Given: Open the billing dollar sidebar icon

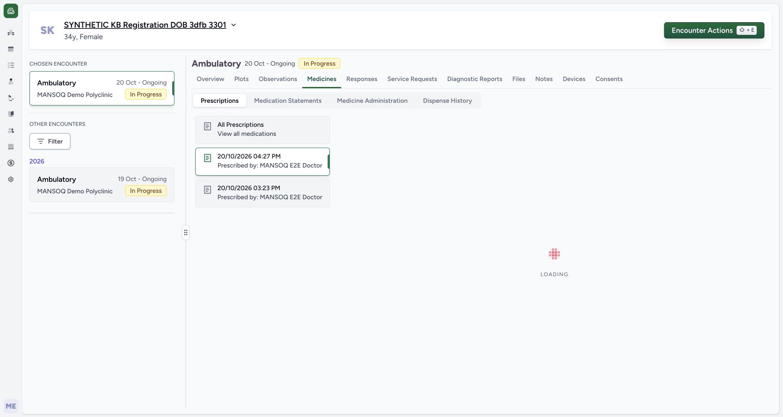Looking at the screenshot, I should pyautogui.click(x=11, y=163).
